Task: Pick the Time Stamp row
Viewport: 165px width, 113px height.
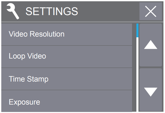Action: (67, 79)
